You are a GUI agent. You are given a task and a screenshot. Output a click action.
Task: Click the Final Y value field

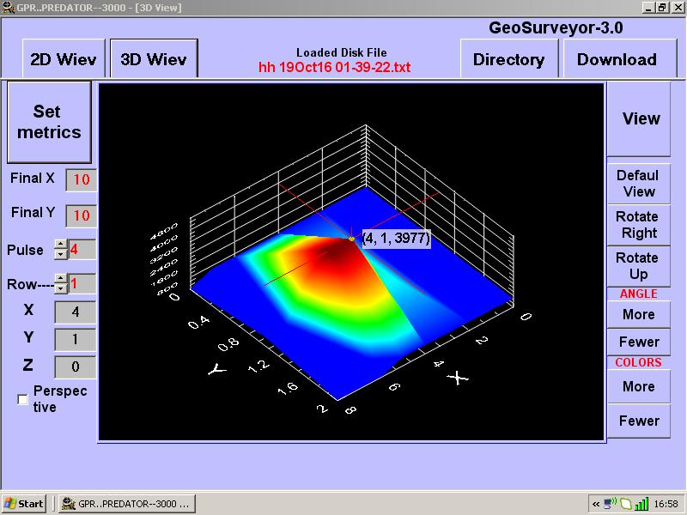coord(81,215)
